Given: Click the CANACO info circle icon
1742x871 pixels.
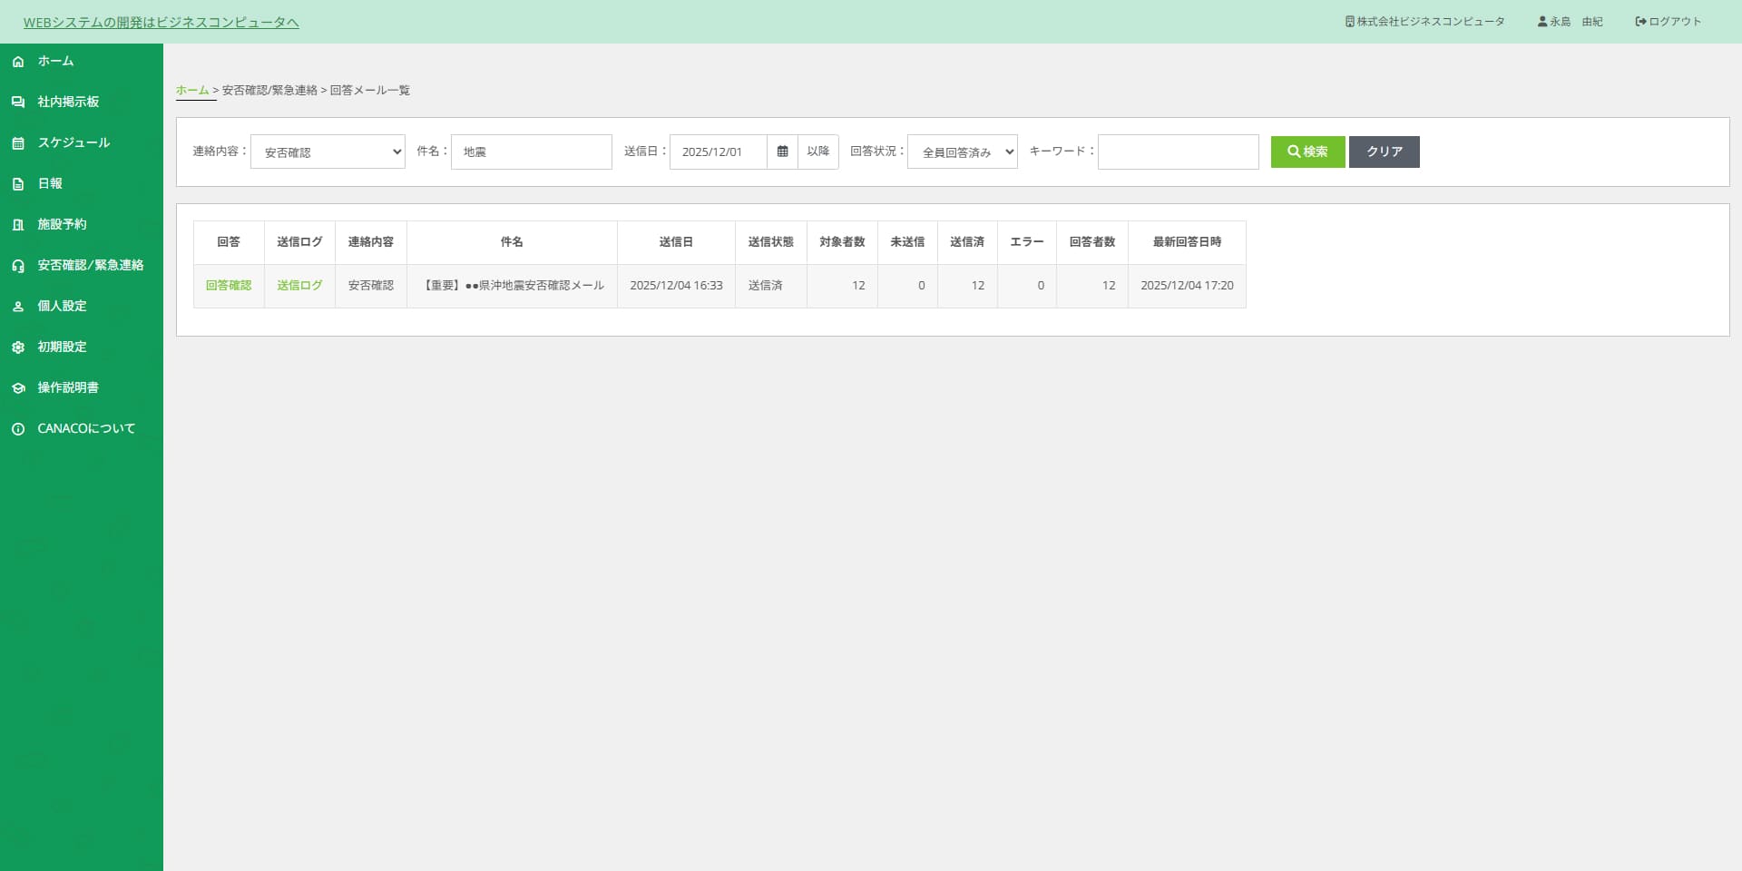Looking at the screenshot, I should 18,429.
